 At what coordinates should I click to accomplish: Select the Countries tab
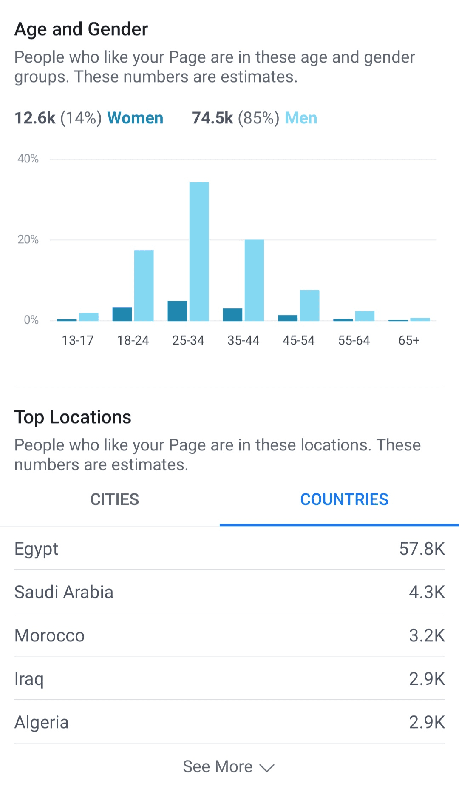[344, 499]
